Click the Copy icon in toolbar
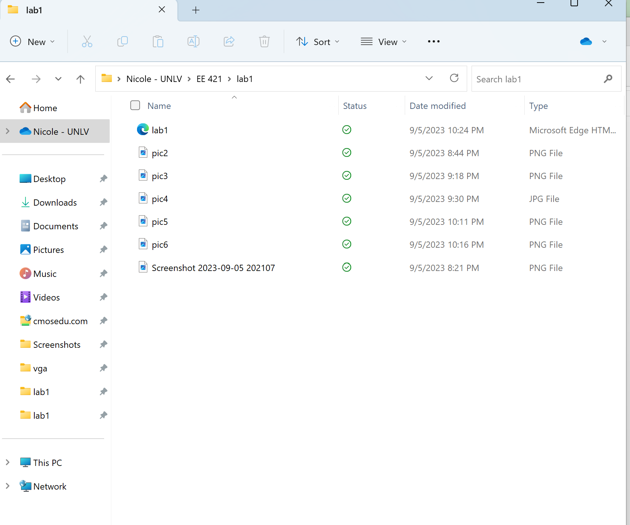This screenshot has width=630, height=525. tap(122, 41)
